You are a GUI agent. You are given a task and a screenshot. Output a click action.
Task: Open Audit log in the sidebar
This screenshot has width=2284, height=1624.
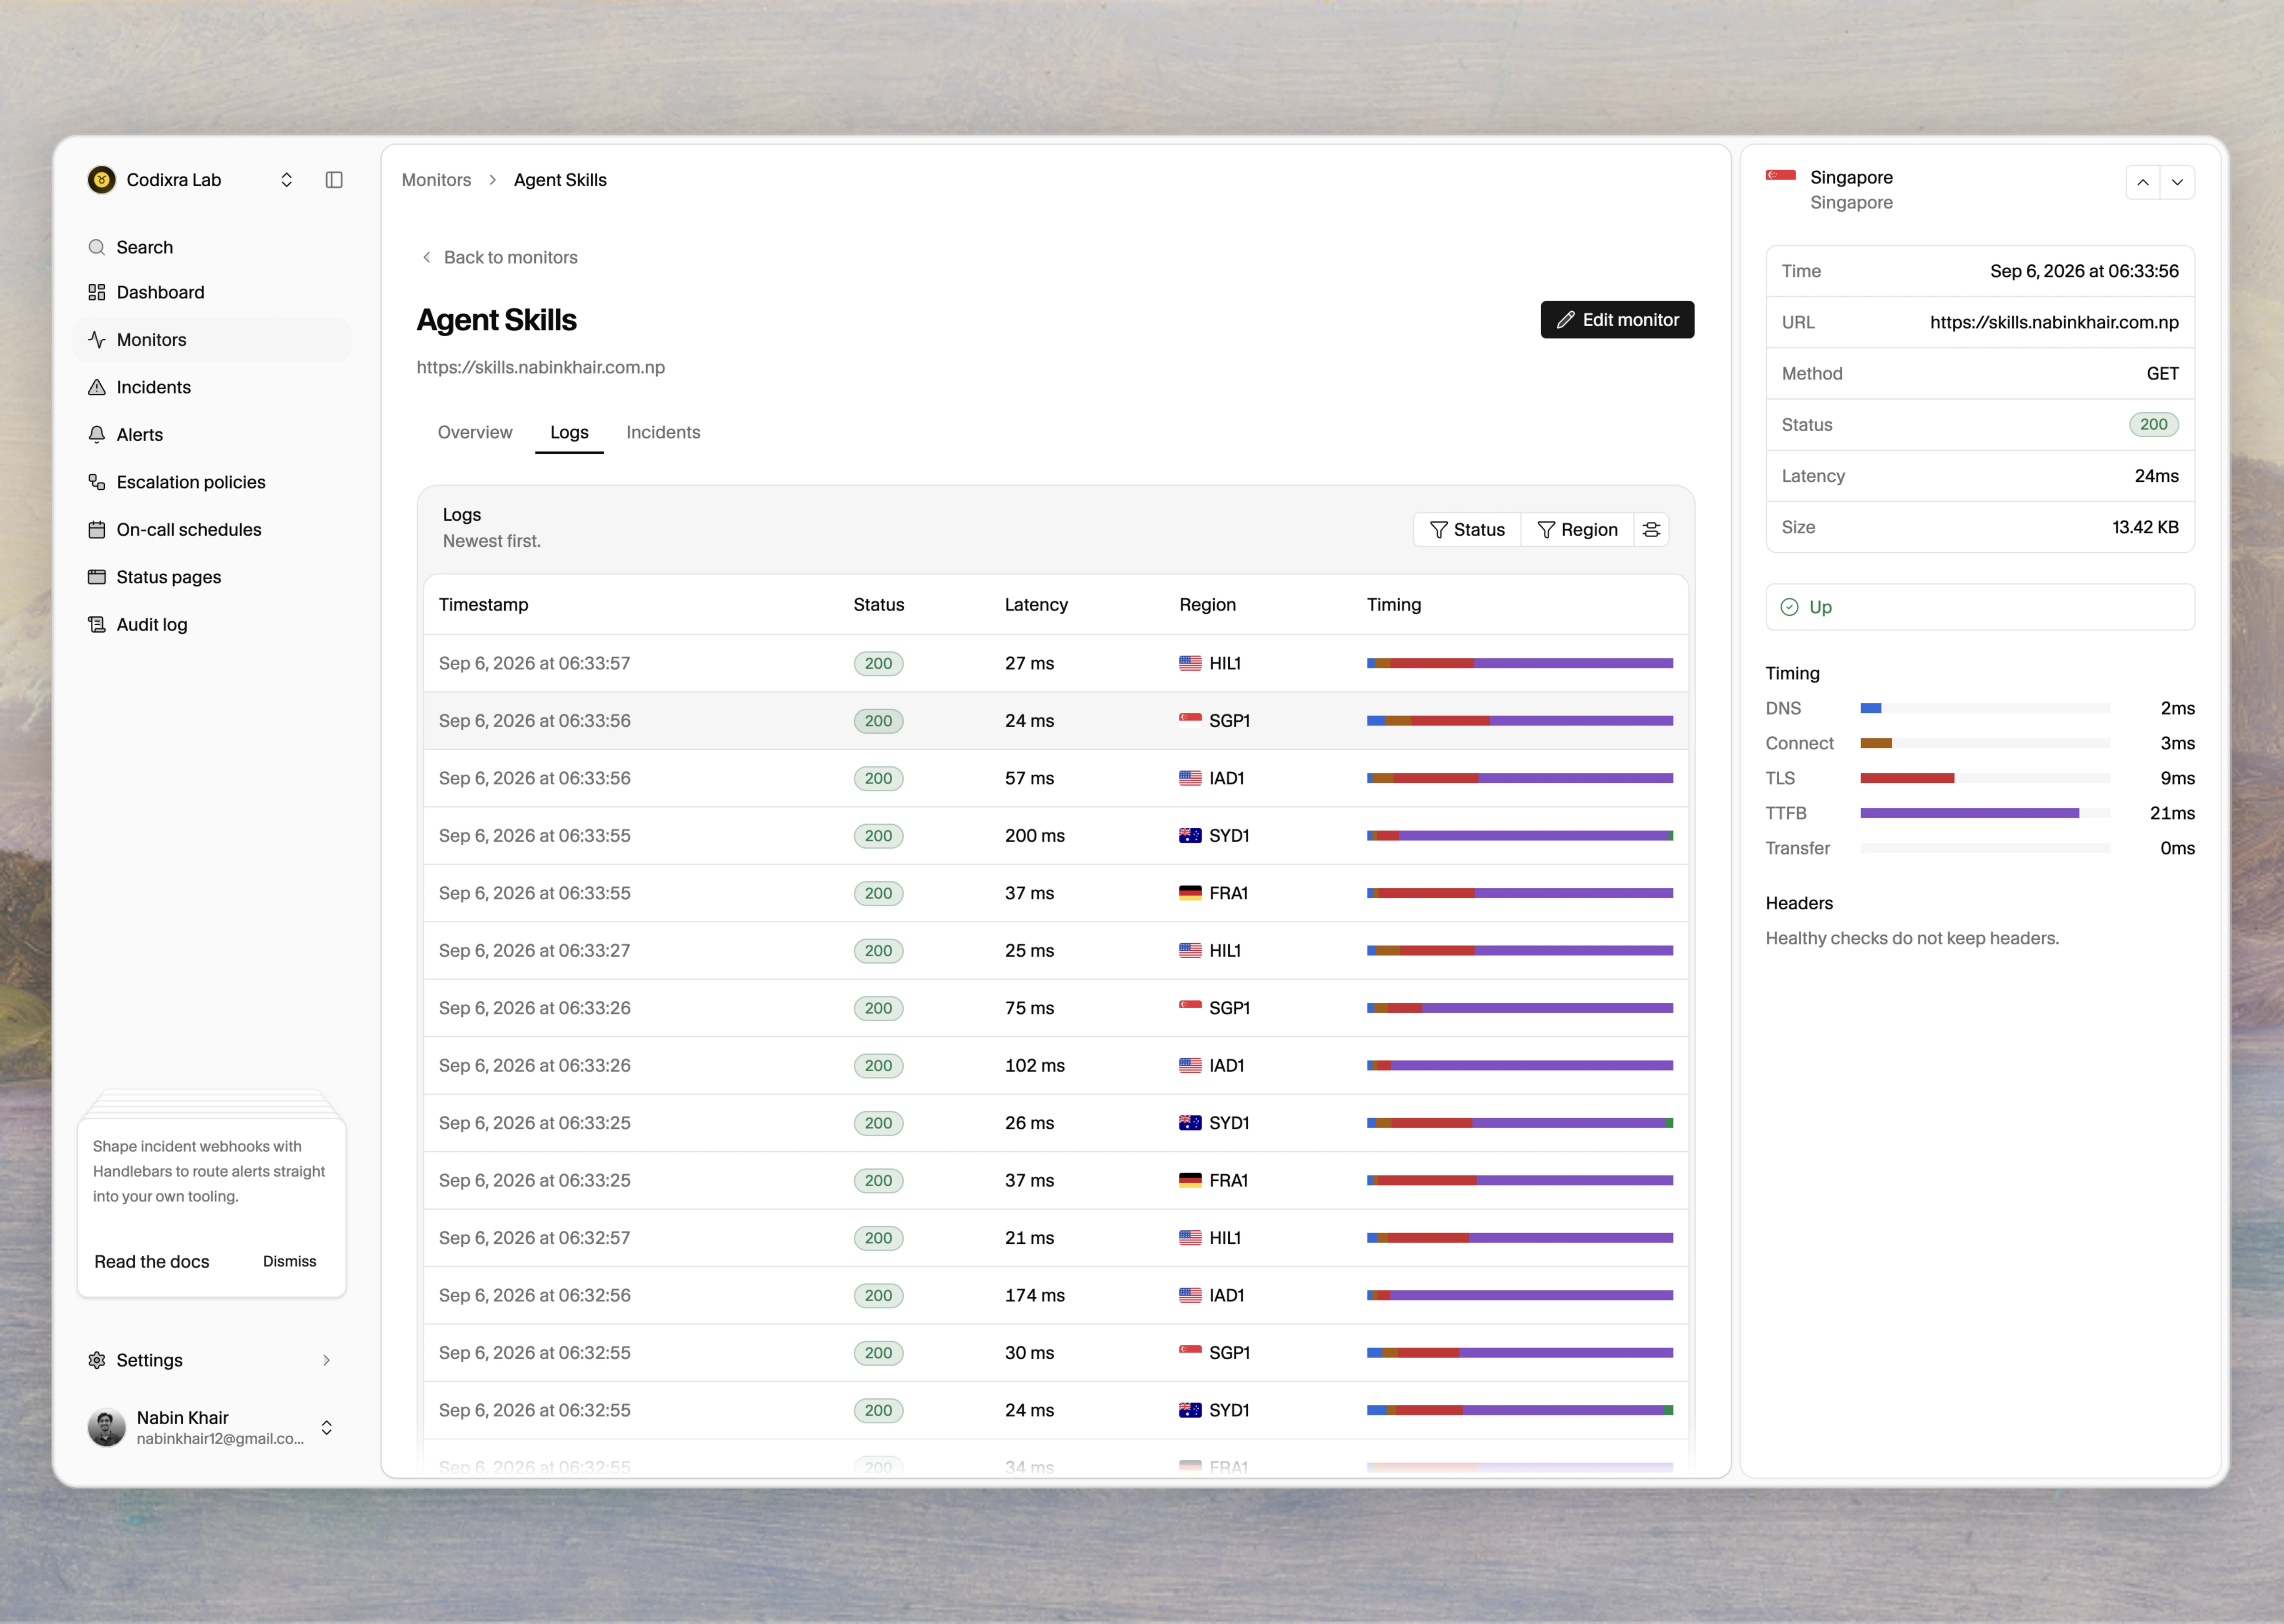click(212, 625)
